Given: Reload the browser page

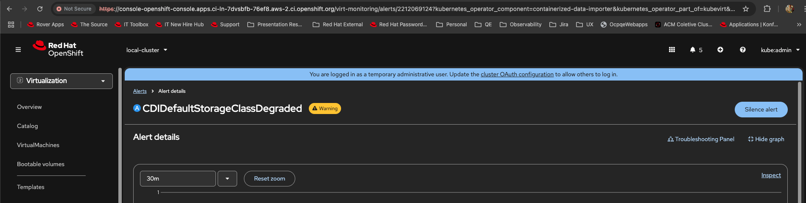Looking at the screenshot, I should click(x=40, y=9).
